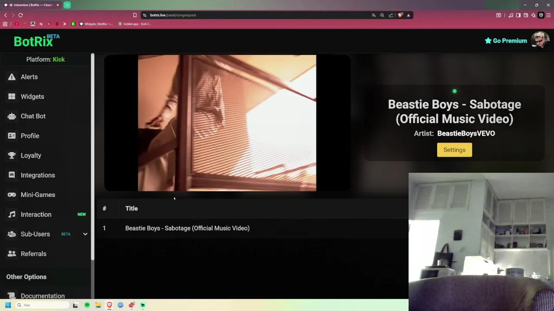Image resolution: width=554 pixels, height=311 pixels.
Task: Open the site settings icon in address bar
Action: 145,15
